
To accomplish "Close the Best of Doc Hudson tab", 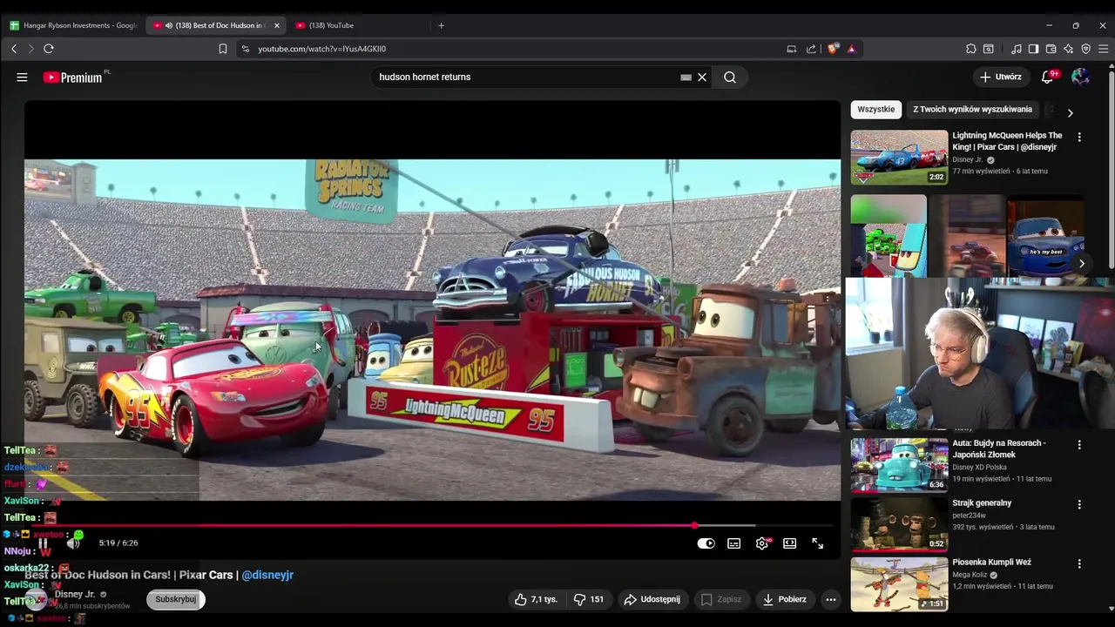I will coord(277,25).
